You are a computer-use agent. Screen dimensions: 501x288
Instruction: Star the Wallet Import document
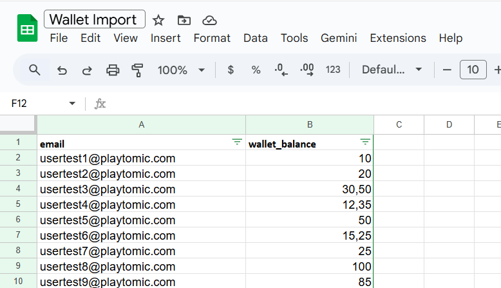pos(158,21)
